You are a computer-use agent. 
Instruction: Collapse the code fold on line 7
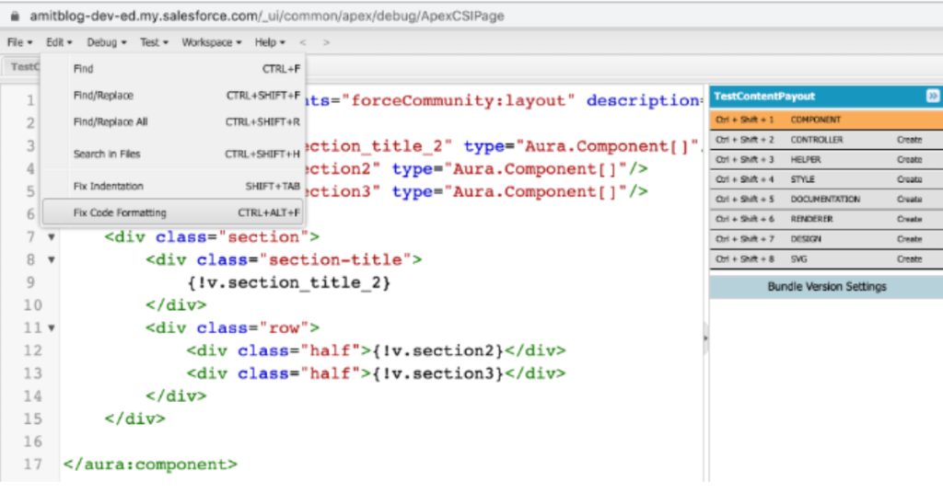(51, 237)
